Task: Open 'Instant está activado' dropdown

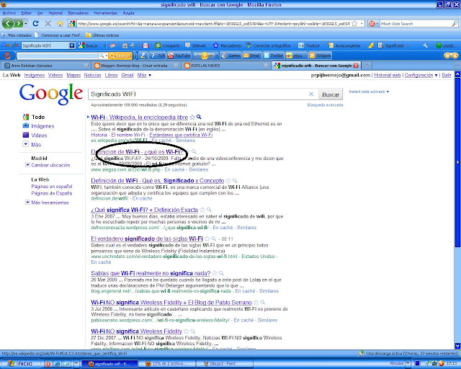Action: point(369,92)
